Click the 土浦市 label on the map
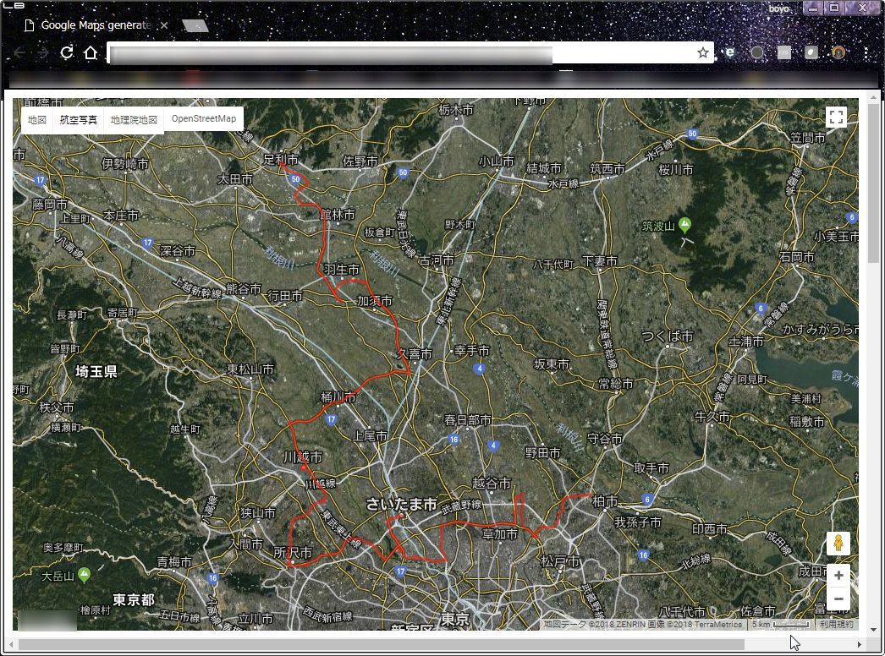 [745, 342]
